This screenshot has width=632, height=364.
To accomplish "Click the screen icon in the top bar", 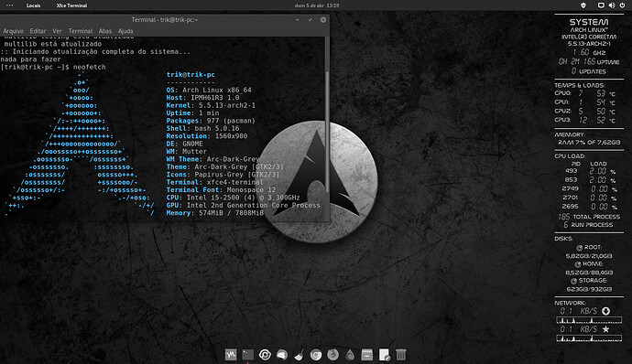I will pos(601,5).
